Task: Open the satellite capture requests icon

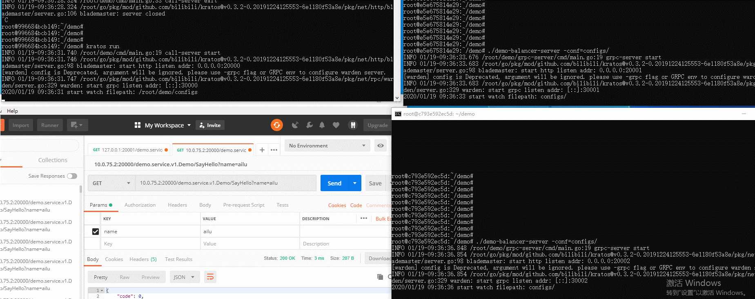Action: tap(295, 125)
